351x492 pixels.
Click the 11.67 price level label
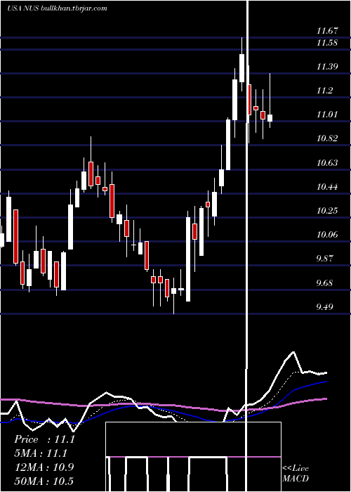327,31
